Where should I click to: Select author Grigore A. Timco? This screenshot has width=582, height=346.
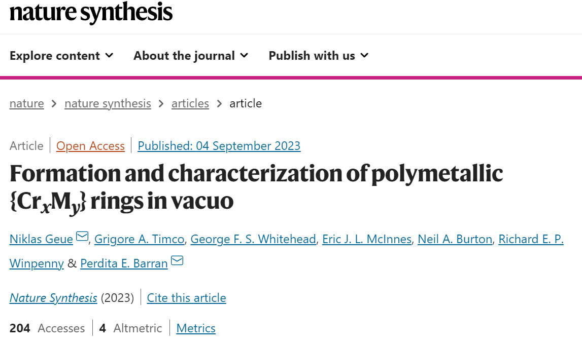click(x=139, y=239)
